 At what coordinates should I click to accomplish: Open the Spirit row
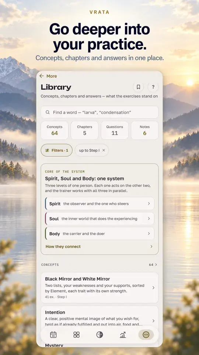click(99, 203)
